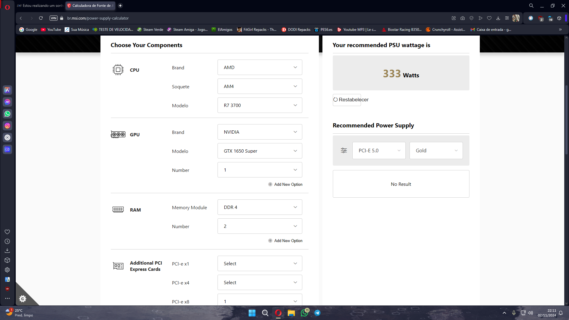Open downloads from the address bar toolbar

(x=498, y=18)
